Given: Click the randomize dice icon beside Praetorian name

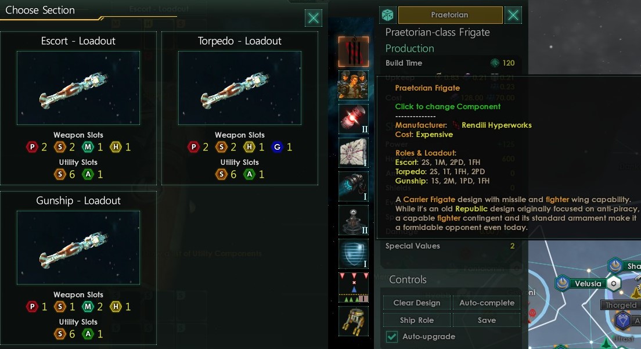Looking at the screenshot, I should pyautogui.click(x=387, y=15).
